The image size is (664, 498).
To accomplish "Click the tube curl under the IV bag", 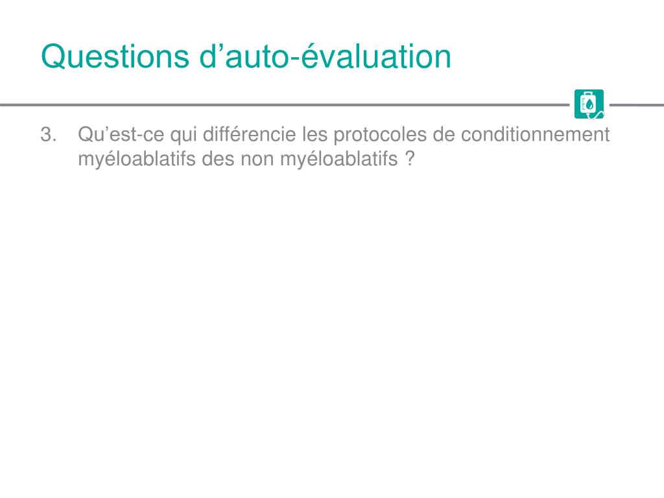I will [597, 115].
